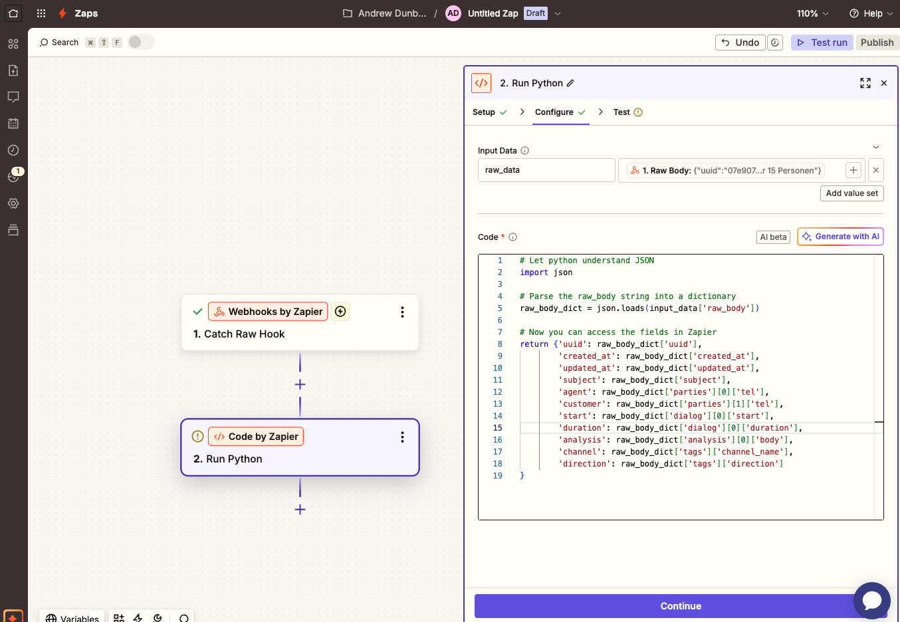Add a step after Run Python
This screenshot has height=622, width=900.
300,510
